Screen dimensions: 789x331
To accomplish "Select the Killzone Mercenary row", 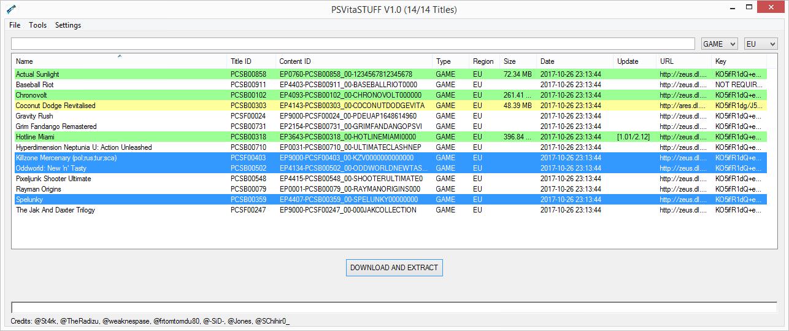I will (390, 158).
